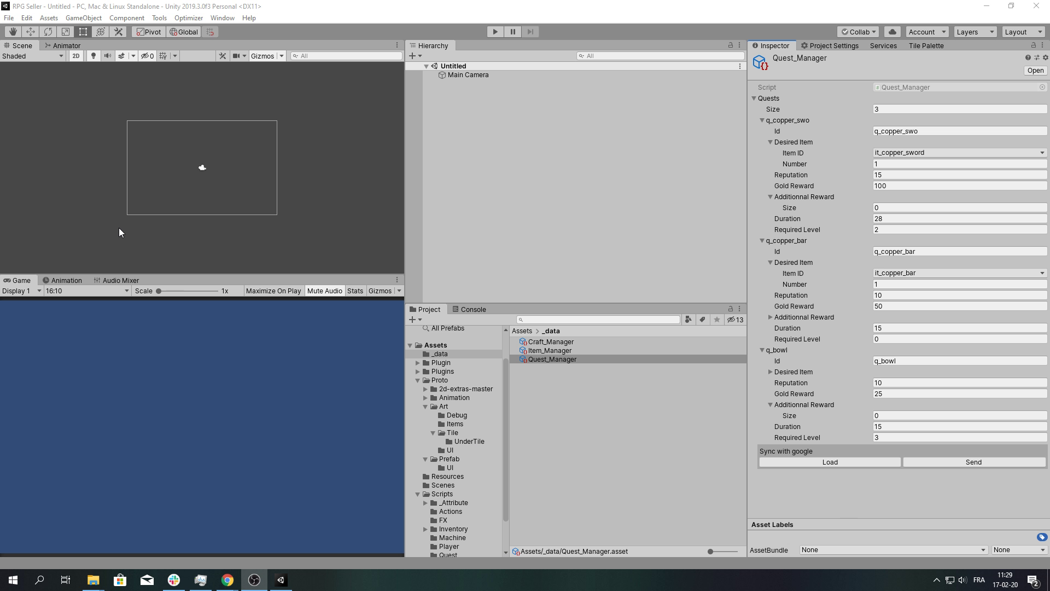Click the Step frame button
Screen dimensions: 1050x591
(x=530, y=32)
